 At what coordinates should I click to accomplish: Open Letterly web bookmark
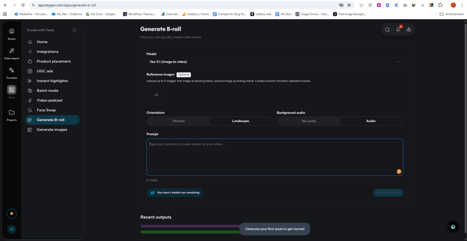261,14
